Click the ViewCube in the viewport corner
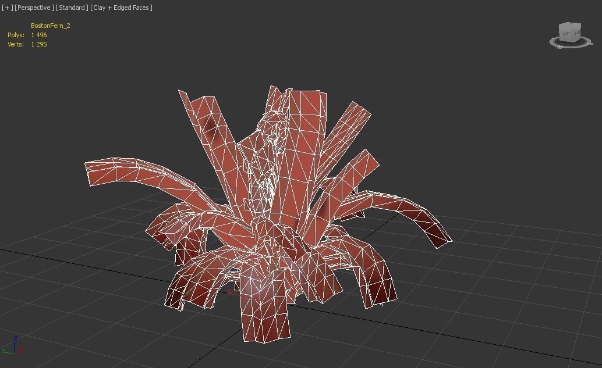602x368 pixels. point(570,32)
